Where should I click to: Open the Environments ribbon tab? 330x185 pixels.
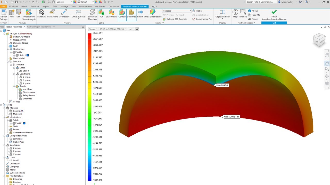click(86, 6)
